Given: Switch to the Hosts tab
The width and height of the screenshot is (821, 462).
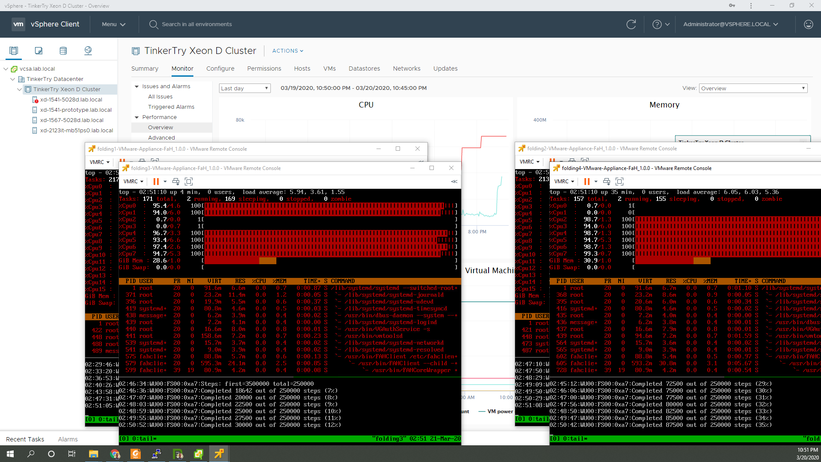Looking at the screenshot, I should pos(302,69).
